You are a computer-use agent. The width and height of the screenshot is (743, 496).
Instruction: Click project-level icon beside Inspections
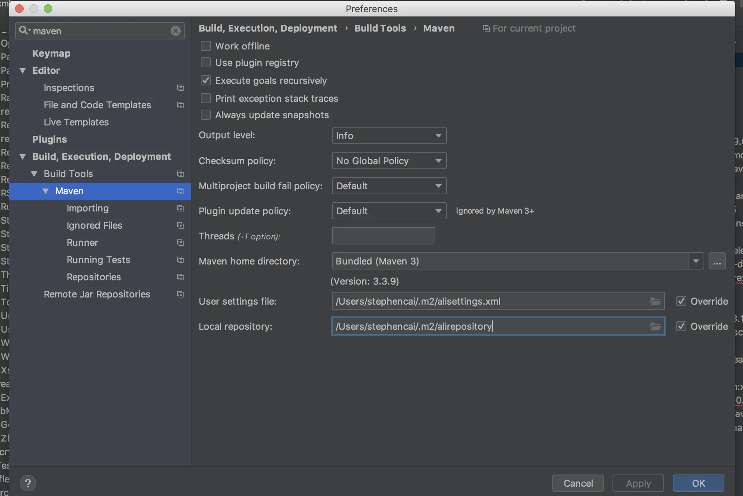click(180, 88)
